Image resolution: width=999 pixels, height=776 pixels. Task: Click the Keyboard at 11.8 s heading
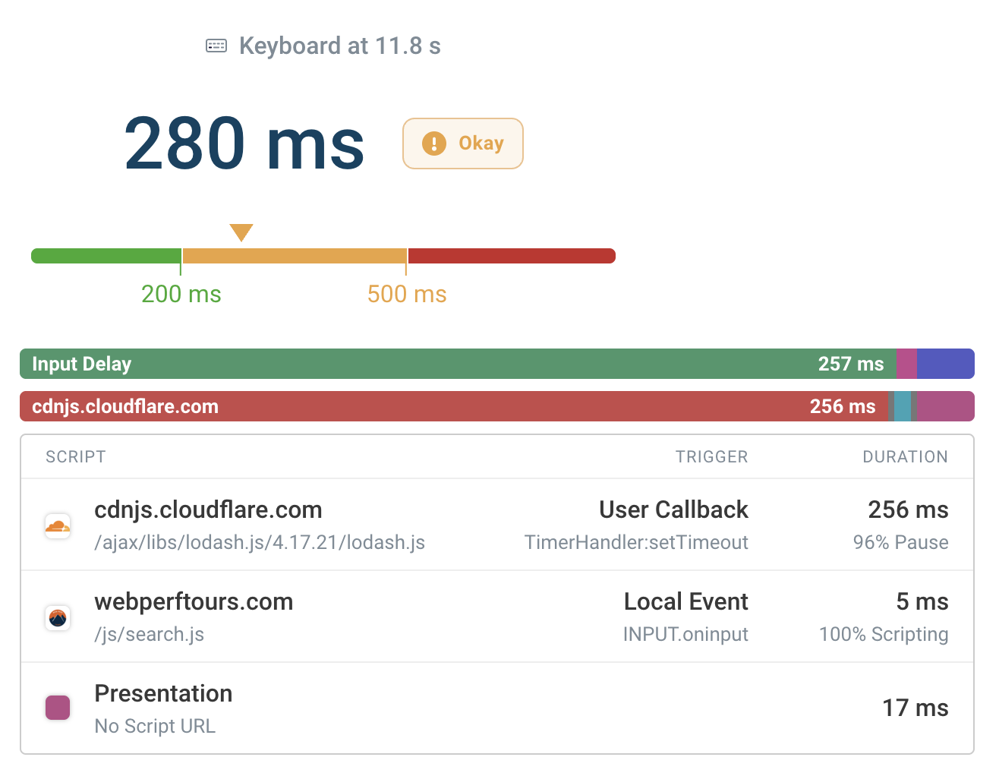(x=340, y=46)
